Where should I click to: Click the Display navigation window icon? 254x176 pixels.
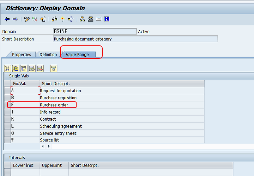[91, 19]
